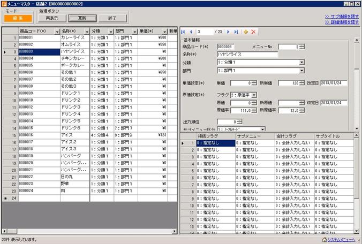Select ハンバーグ cell in row 18

pos(75,156)
